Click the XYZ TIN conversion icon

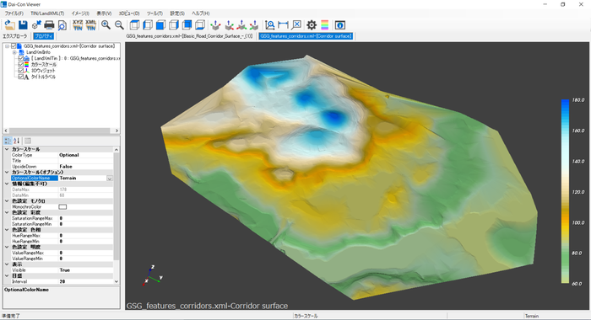pyautogui.click(x=78, y=25)
